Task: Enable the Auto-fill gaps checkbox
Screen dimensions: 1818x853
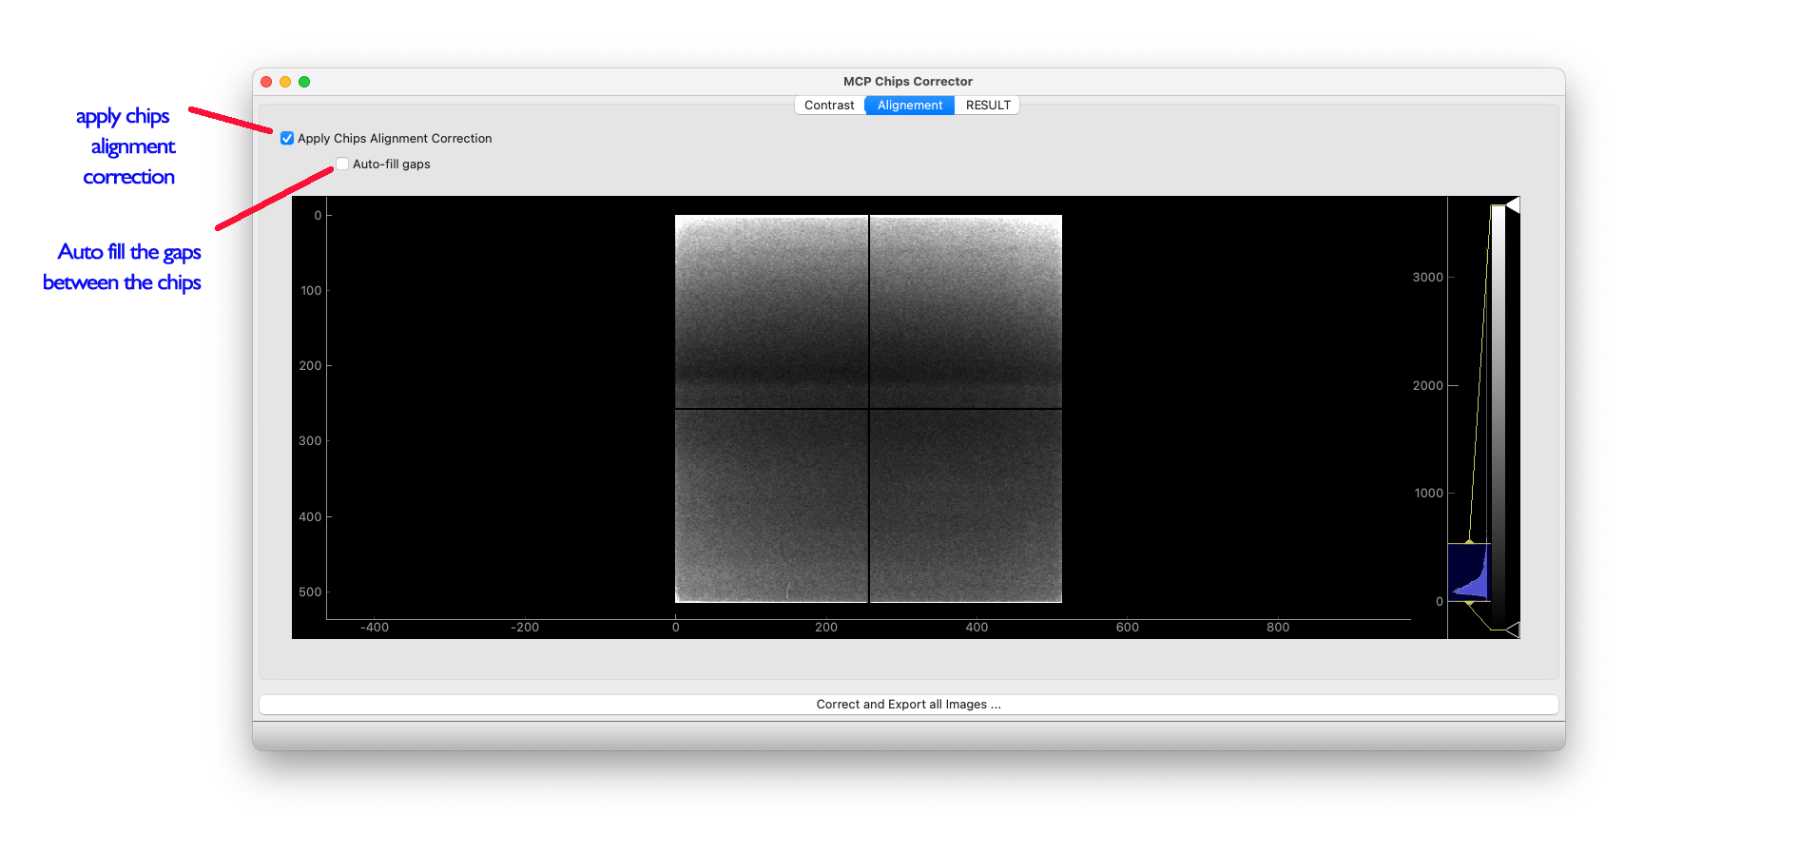Action: (342, 165)
